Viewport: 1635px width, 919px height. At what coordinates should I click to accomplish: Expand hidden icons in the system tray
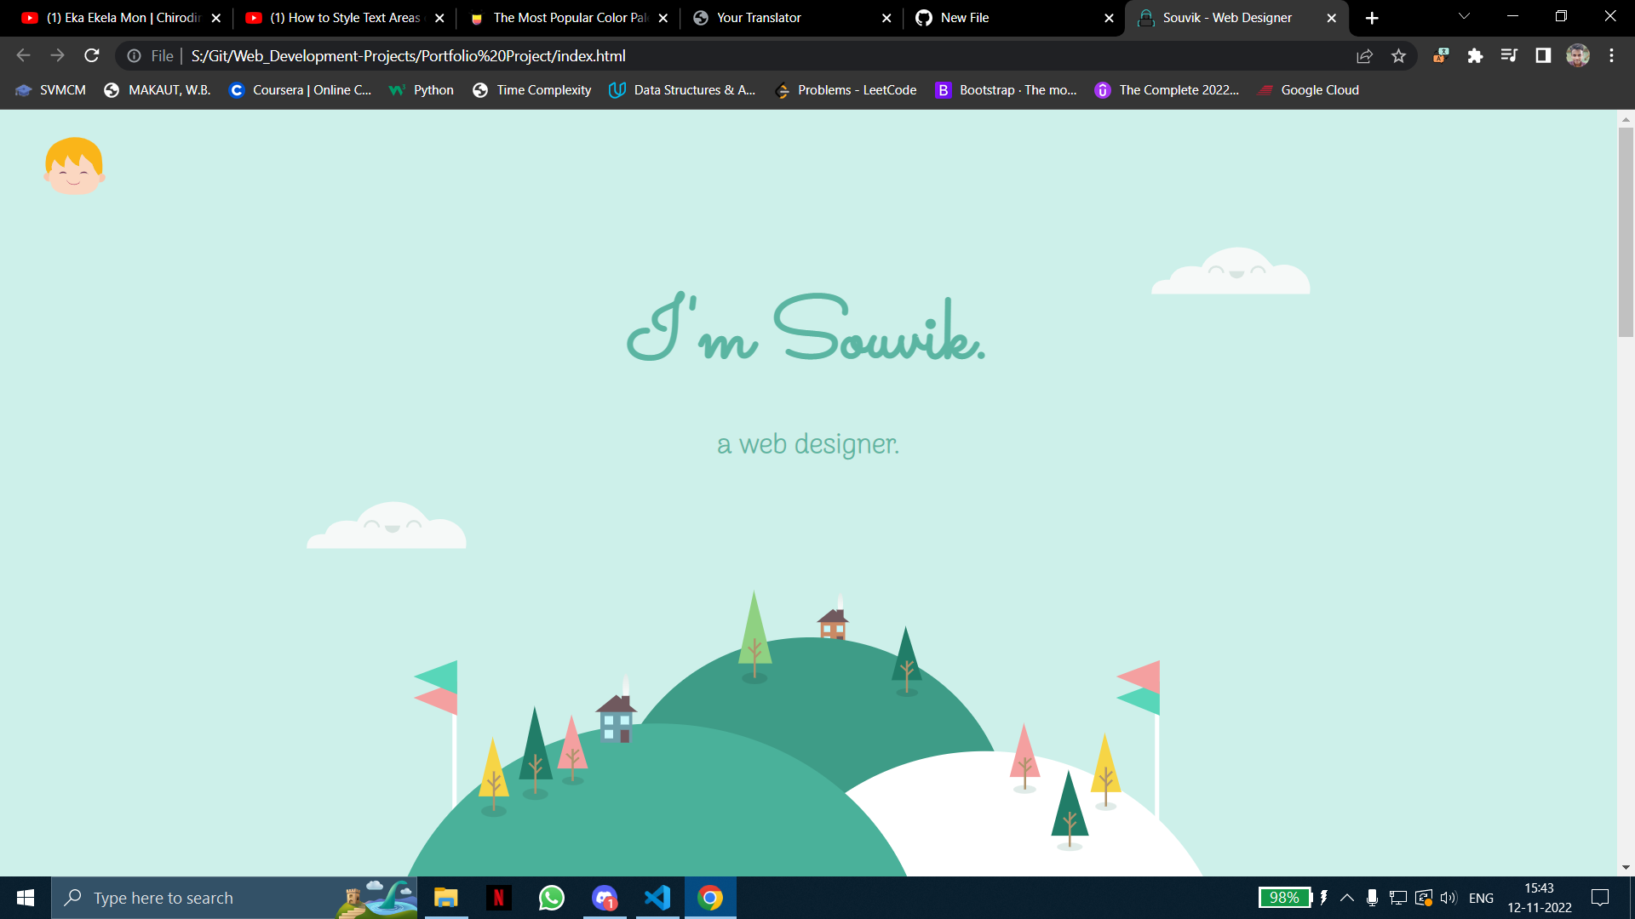tap(1346, 898)
